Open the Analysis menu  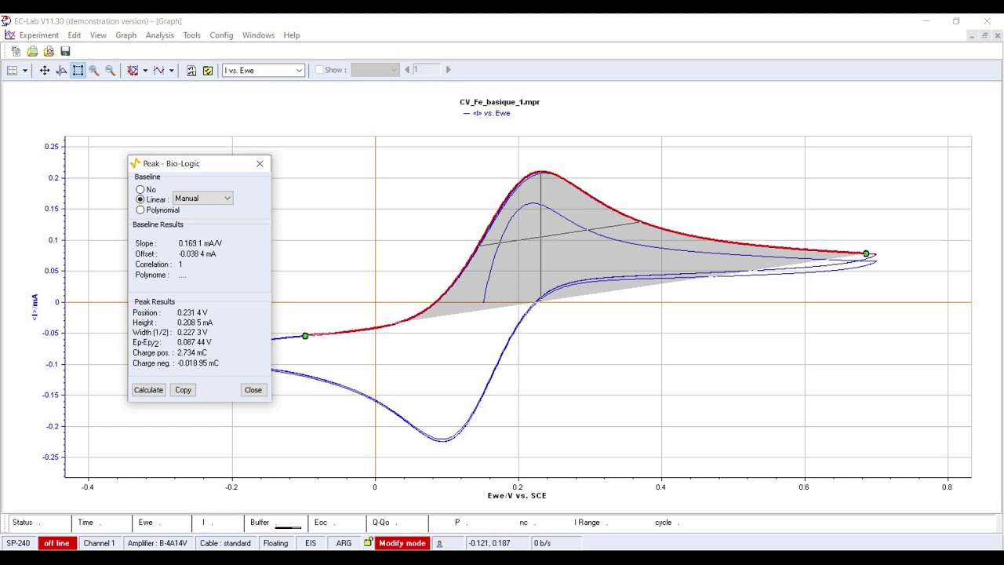point(159,35)
